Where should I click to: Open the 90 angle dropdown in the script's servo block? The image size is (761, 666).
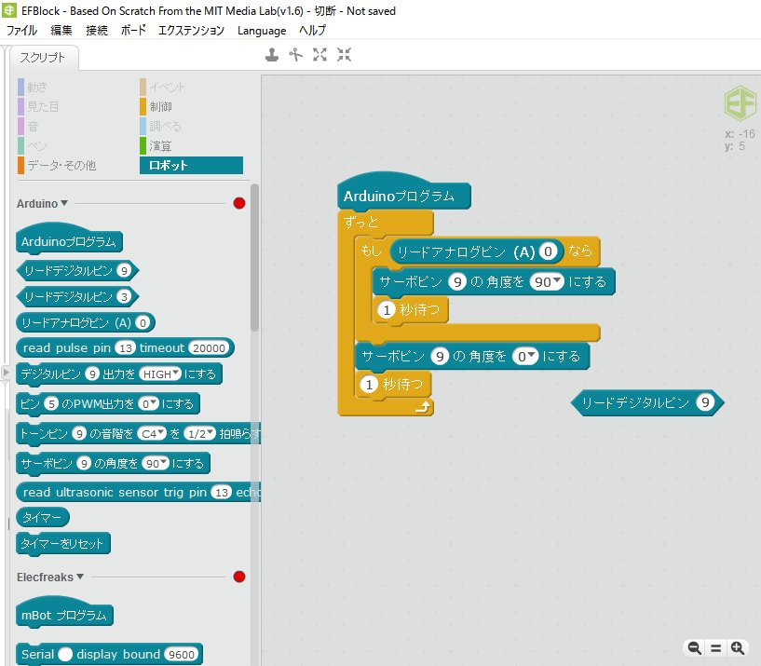coord(547,281)
